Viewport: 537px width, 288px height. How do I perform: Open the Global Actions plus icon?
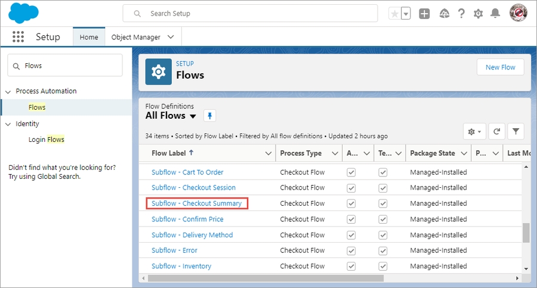point(424,14)
